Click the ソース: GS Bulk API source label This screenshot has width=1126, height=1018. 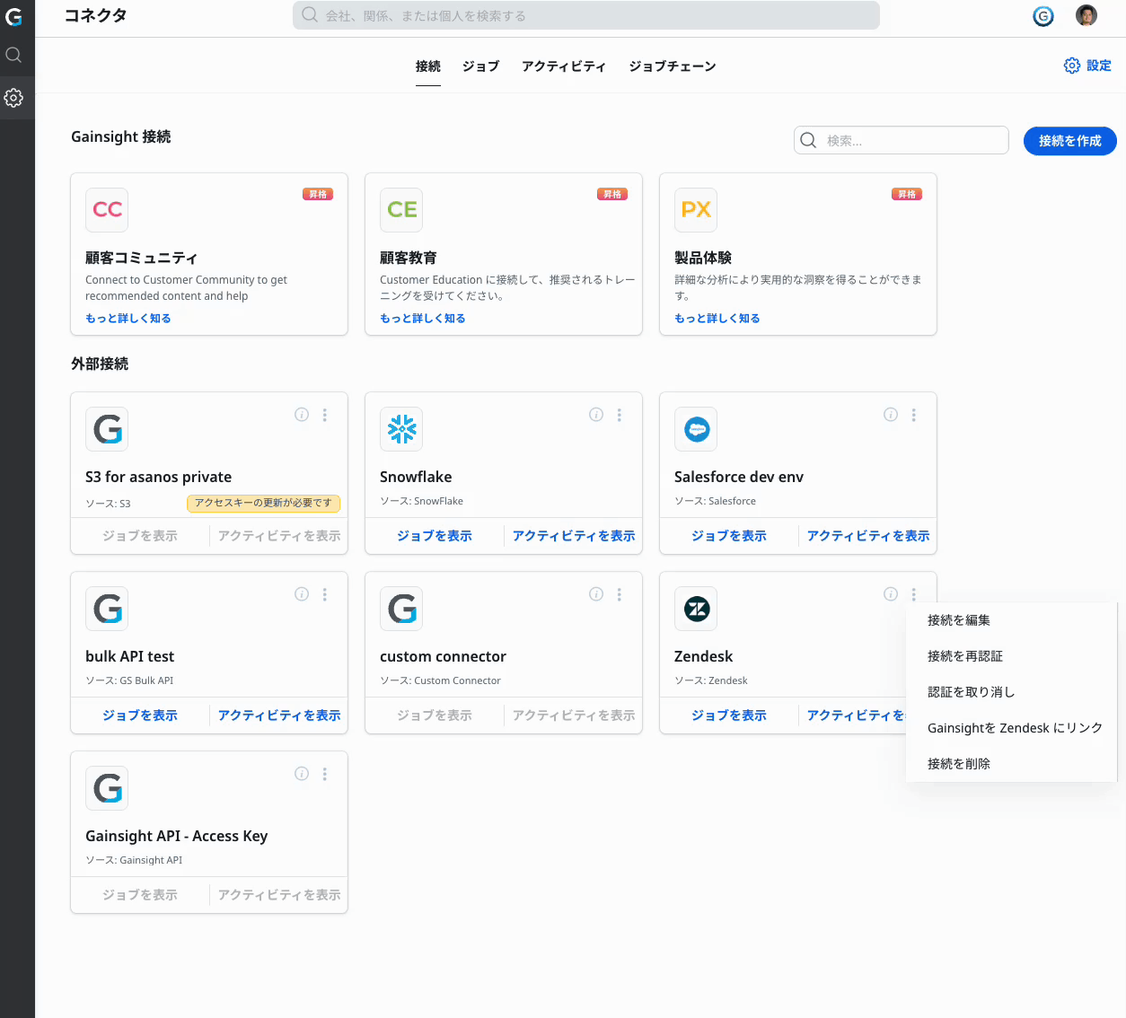tap(129, 680)
